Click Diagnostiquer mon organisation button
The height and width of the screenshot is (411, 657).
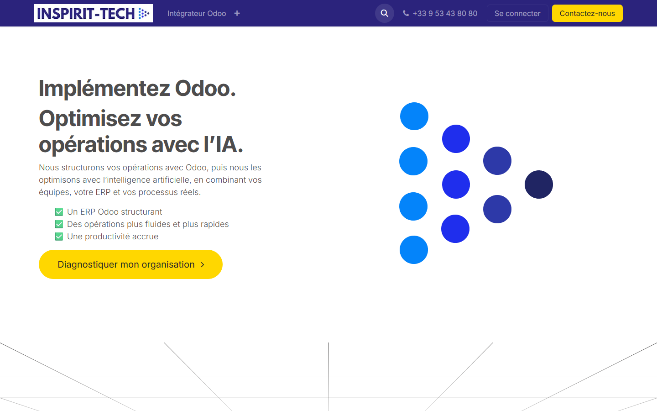[130, 264]
